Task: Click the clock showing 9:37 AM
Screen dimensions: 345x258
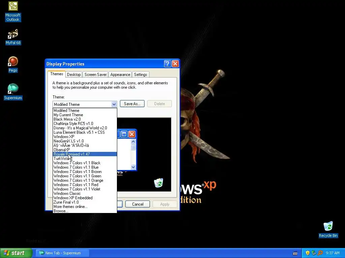Action: tap(333, 253)
